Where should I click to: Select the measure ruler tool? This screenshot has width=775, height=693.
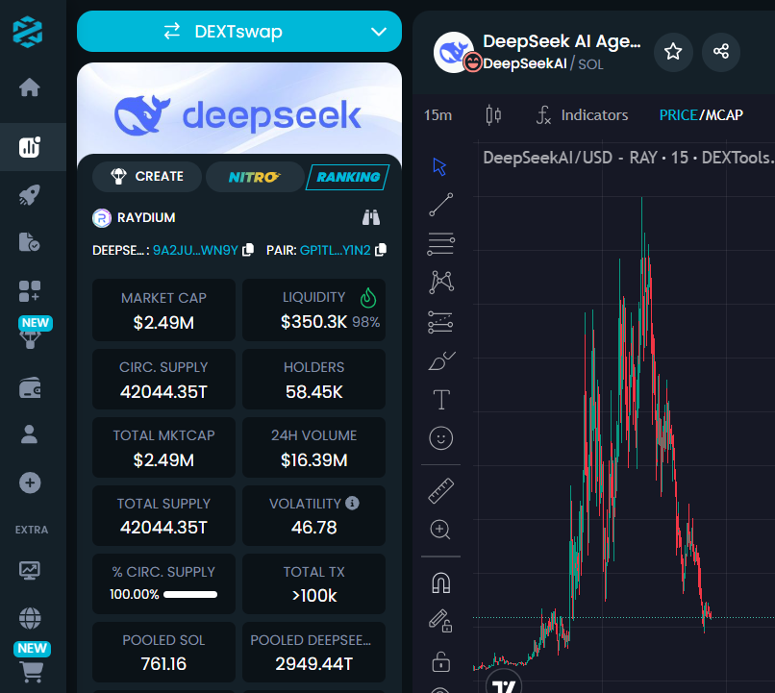(440, 490)
